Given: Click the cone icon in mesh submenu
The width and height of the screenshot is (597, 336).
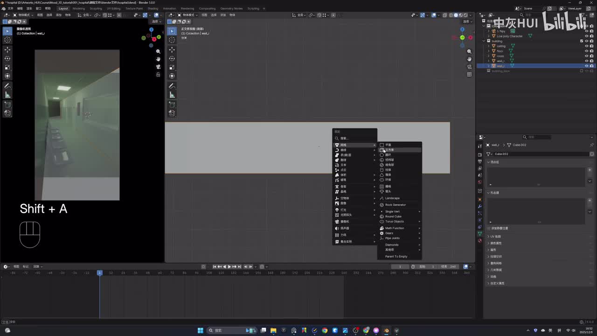Looking at the screenshot, I should click(382, 175).
